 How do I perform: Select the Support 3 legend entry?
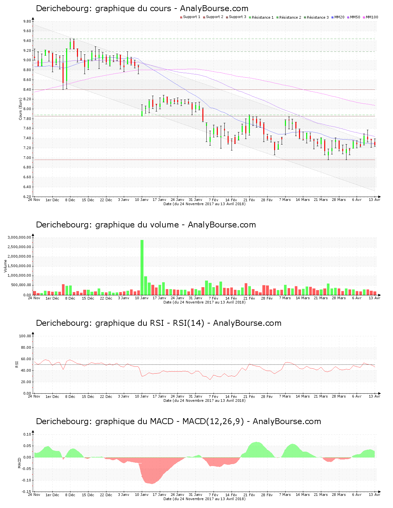tap(236, 17)
